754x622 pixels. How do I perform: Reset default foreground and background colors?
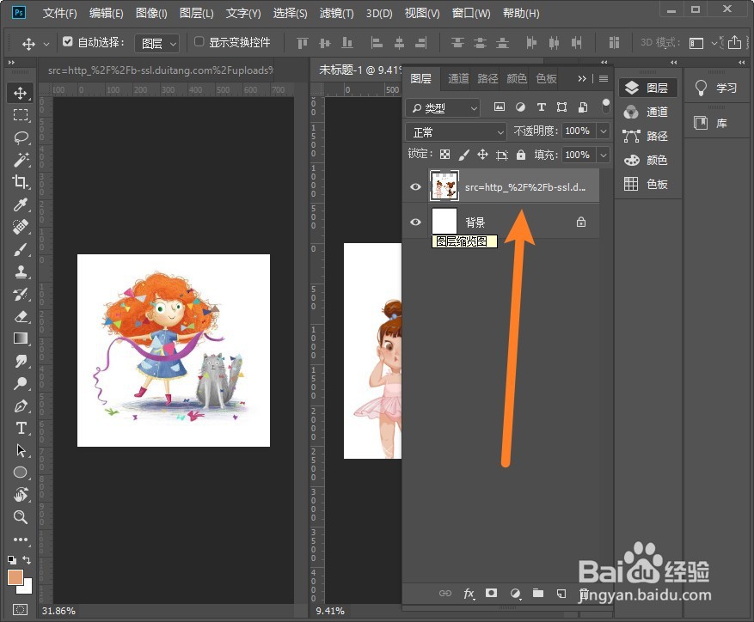pos(11,560)
